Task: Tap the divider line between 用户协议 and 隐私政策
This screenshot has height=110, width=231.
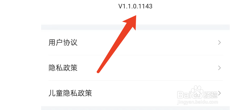Action: pos(136,55)
